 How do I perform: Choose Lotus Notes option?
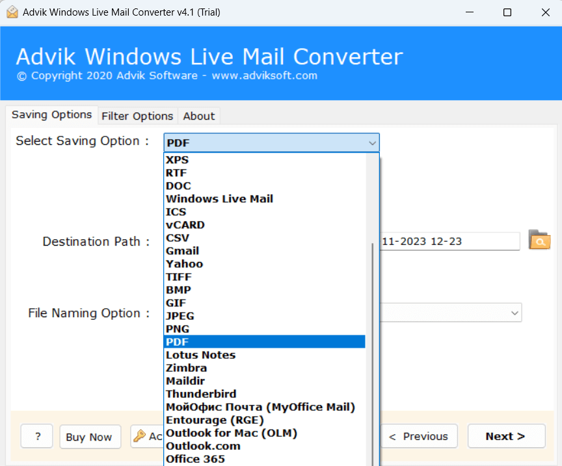pos(265,355)
